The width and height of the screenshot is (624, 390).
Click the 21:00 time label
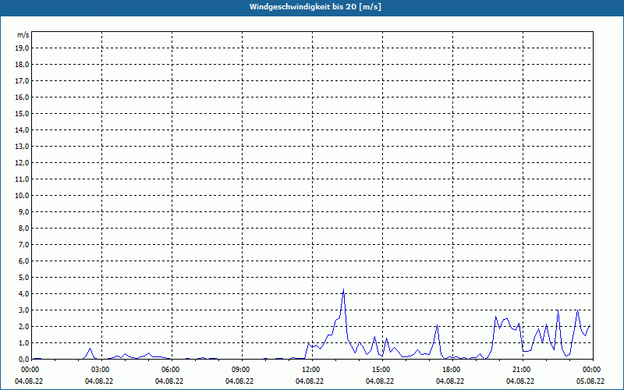523,370
